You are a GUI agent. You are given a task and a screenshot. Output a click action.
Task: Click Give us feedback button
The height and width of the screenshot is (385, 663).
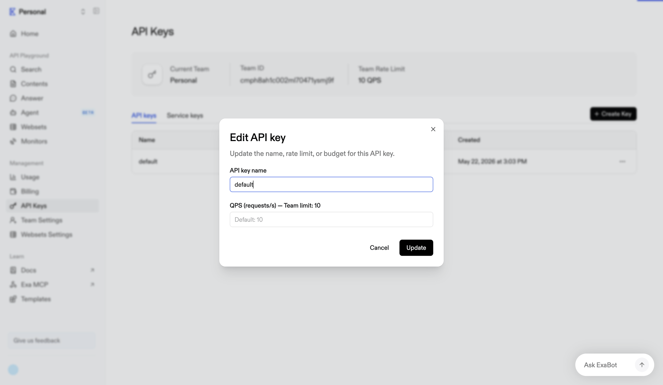click(52, 340)
